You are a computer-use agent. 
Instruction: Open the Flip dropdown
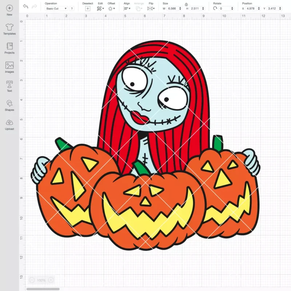tap(151, 8)
